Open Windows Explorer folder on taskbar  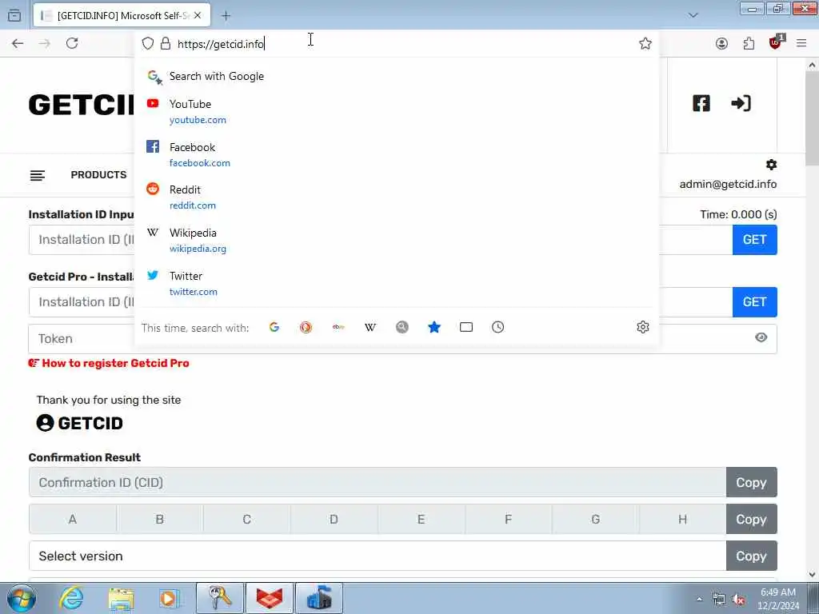[x=122, y=598]
